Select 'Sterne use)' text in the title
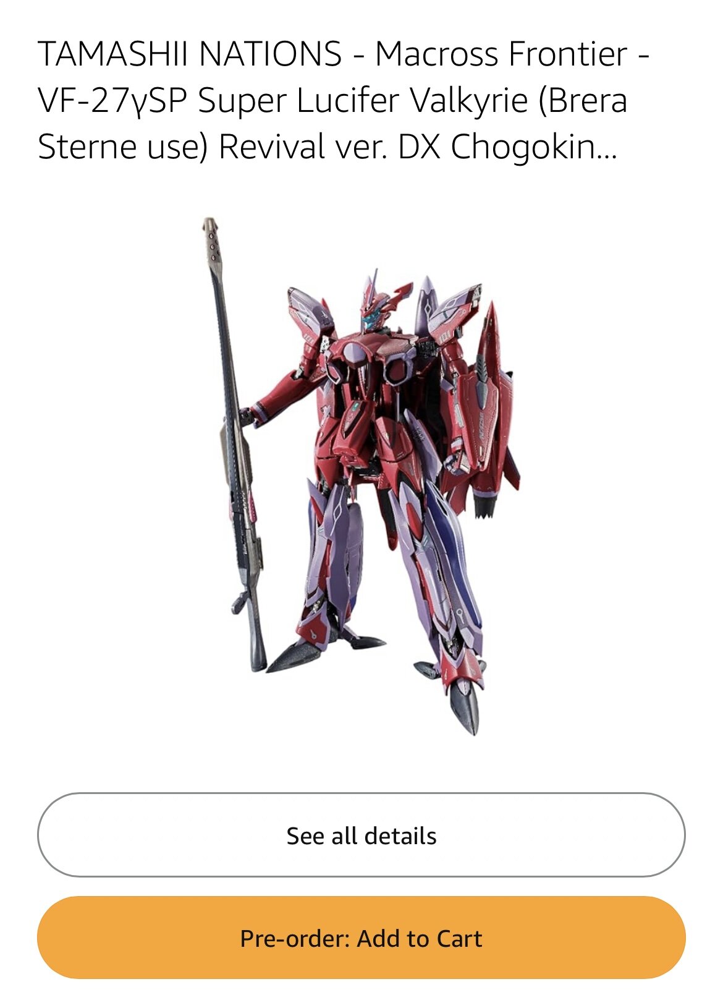The width and height of the screenshot is (723, 1000). (123, 147)
